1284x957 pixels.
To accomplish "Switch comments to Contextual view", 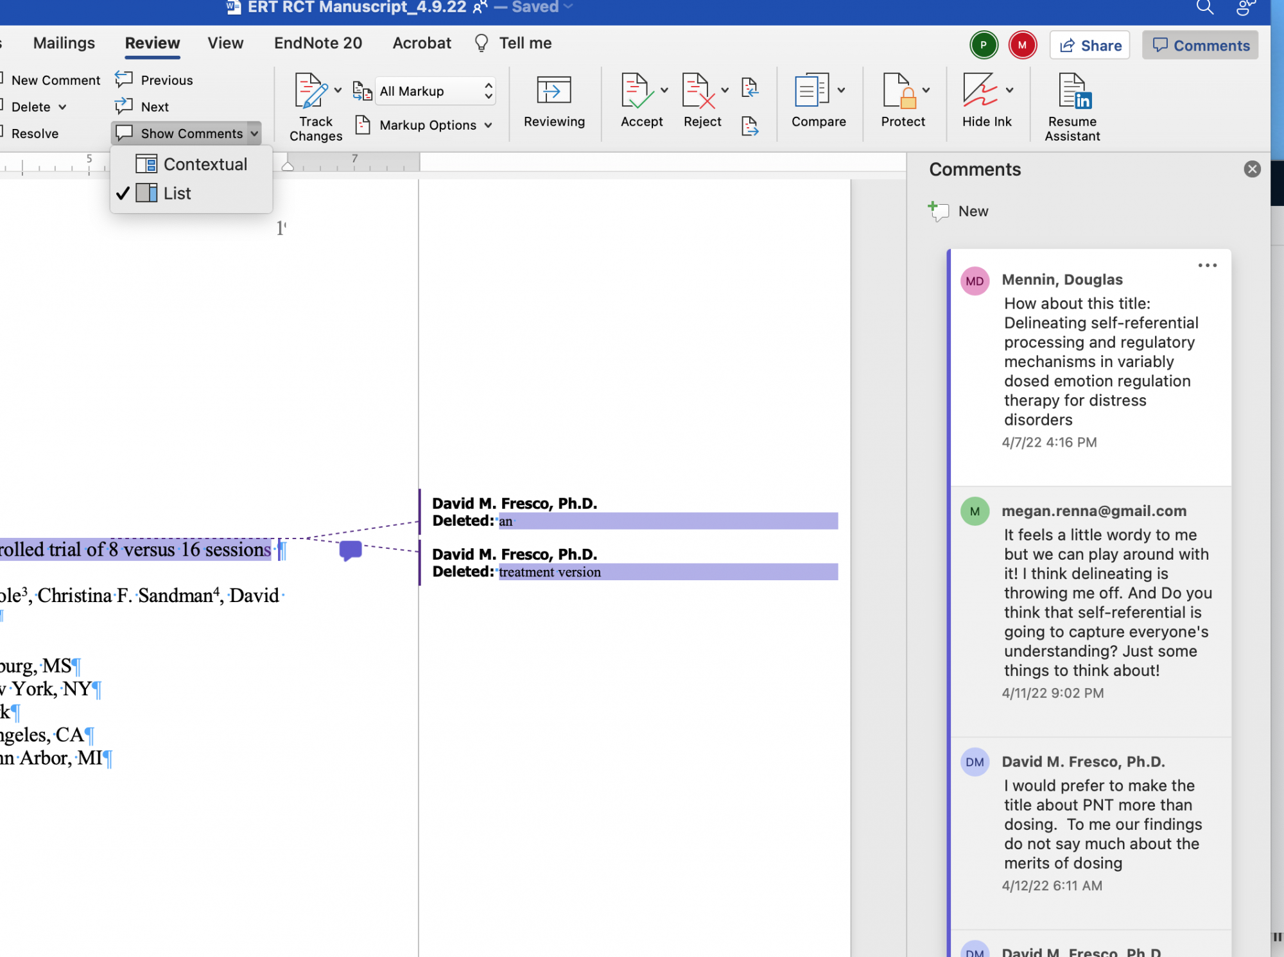I will (205, 164).
